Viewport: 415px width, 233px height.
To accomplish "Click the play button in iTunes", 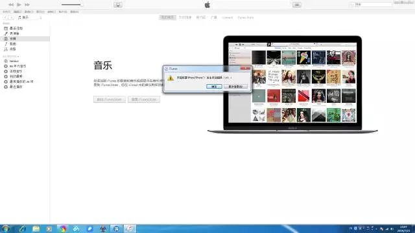I will [19, 5].
